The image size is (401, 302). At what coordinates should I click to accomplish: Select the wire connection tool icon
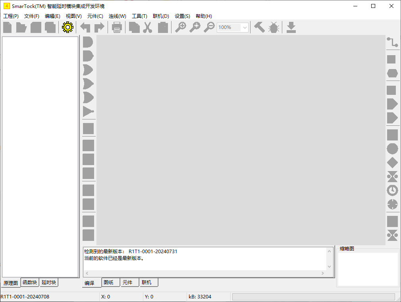pyautogui.click(x=392, y=42)
